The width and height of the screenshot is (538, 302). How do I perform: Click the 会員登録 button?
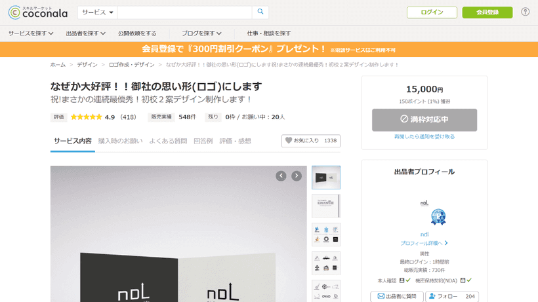pyautogui.click(x=487, y=12)
